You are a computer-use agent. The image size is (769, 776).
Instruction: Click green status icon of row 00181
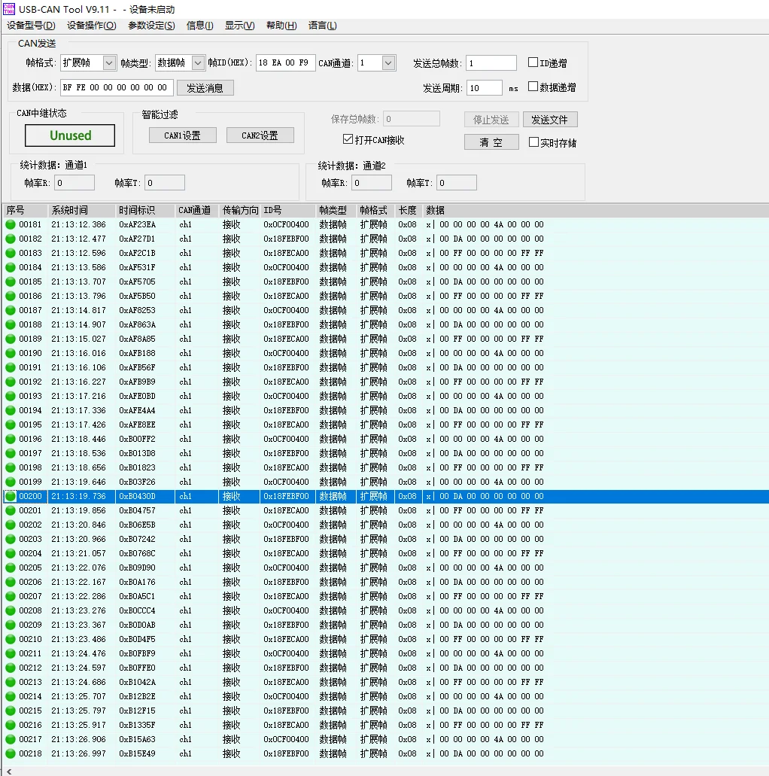click(11, 224)
